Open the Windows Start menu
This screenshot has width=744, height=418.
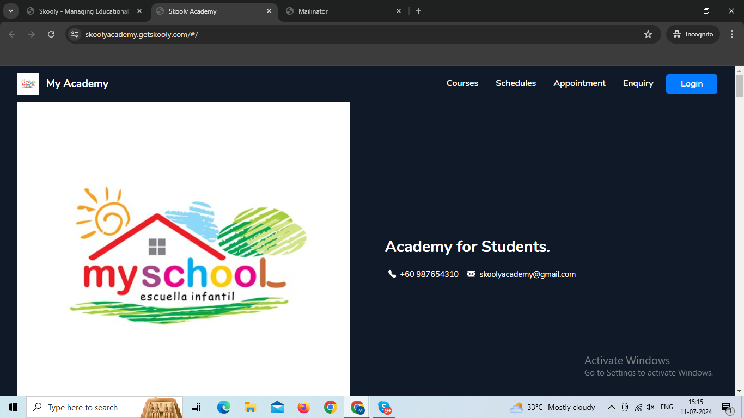click(x=13, y=407)
